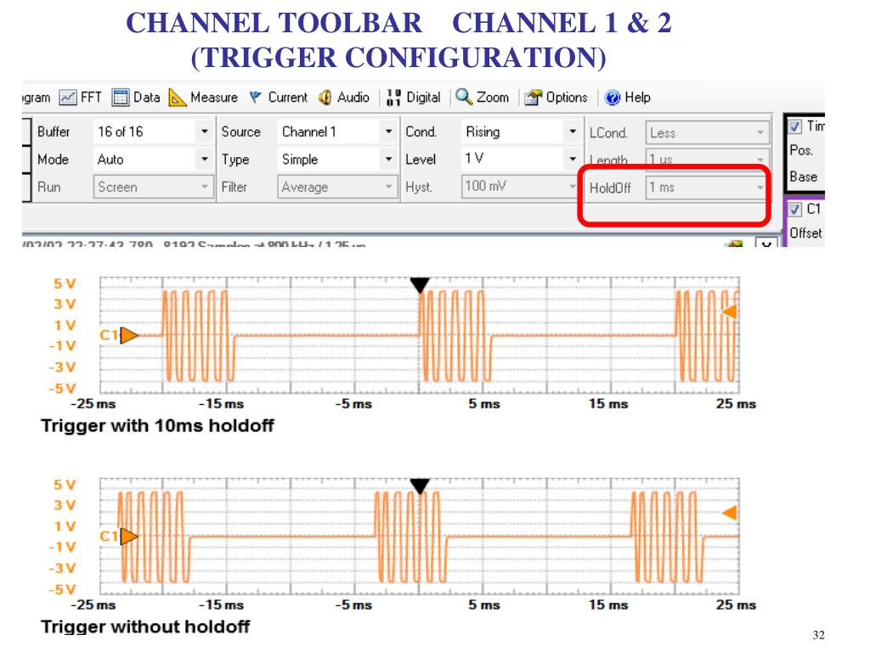The height and width of the screenshot is (652, 870).
Task: Open the LCond. Less dropdown
Action: 708,132
